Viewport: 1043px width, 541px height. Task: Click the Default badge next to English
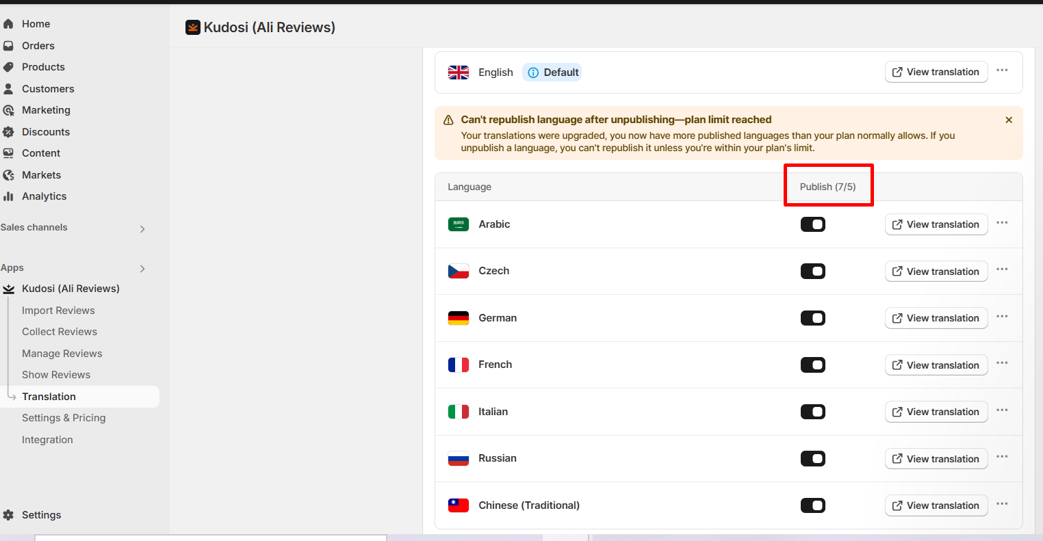click(x=552, y=72)
